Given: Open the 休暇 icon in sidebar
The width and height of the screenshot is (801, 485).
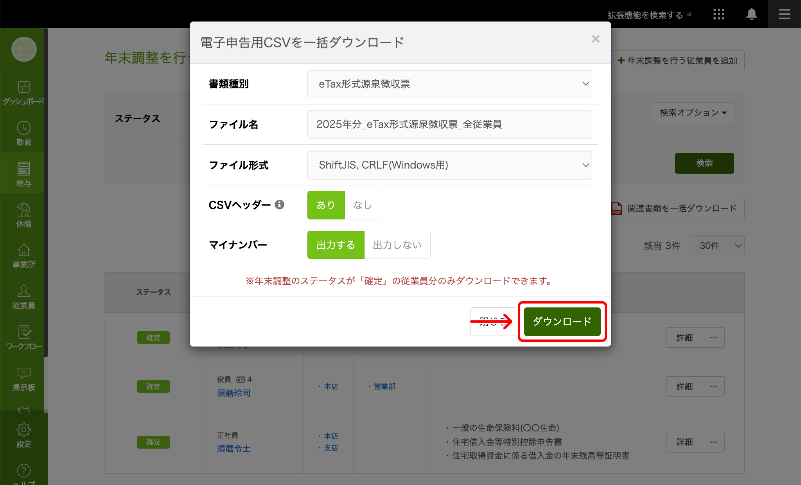Looking at the screenshot, I should click(x=24, y=210).
